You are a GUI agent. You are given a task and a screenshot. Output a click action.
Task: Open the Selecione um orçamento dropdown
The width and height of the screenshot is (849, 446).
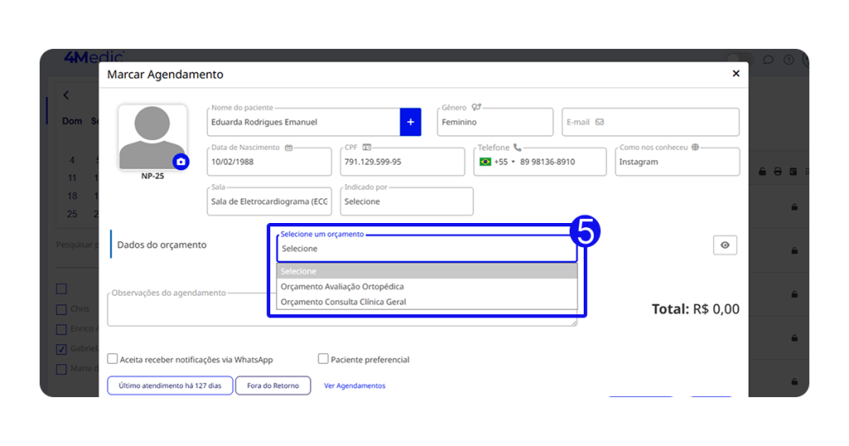coord(426,248)
